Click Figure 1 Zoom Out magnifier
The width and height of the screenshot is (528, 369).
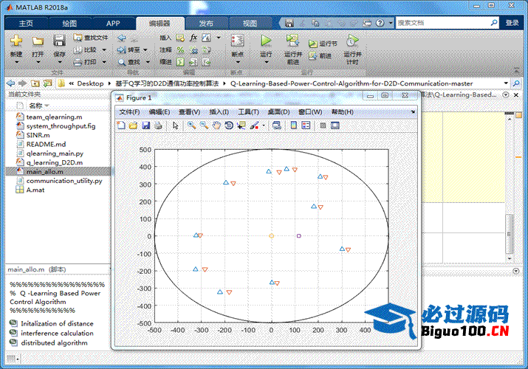(x=204, y=125)
